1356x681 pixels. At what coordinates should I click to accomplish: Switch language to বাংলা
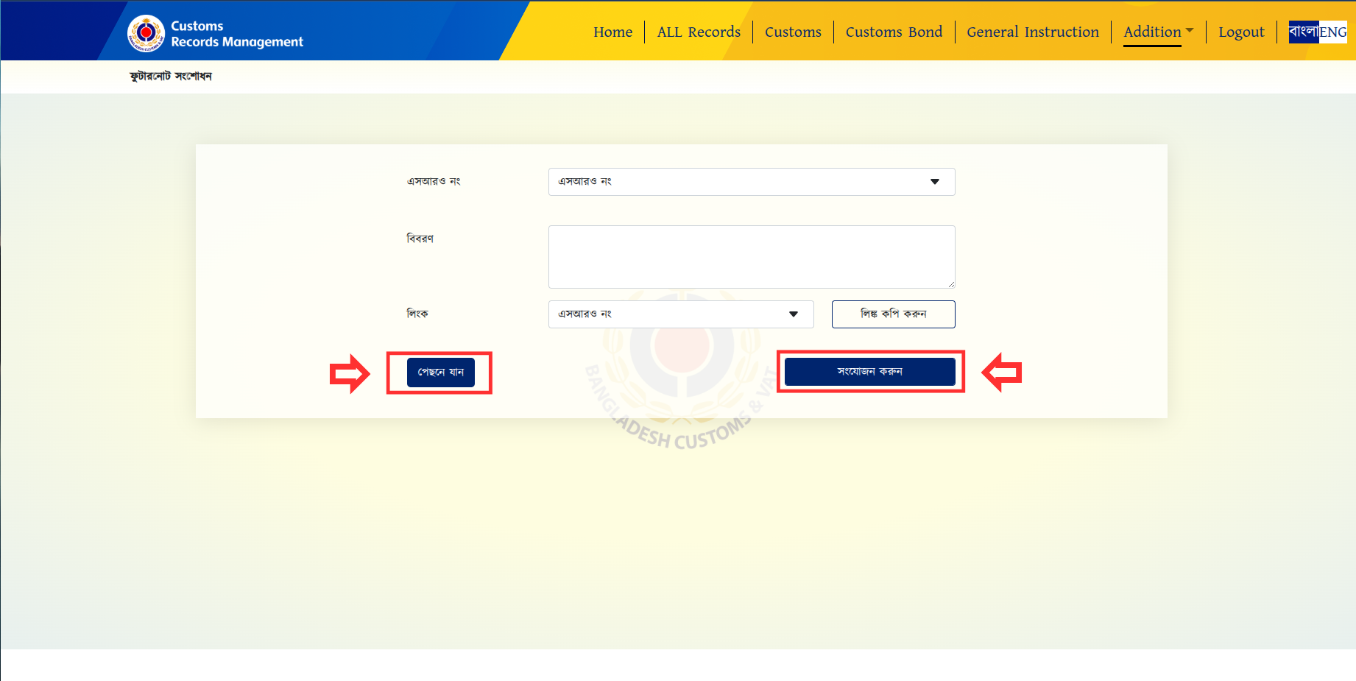(1303, 32)
